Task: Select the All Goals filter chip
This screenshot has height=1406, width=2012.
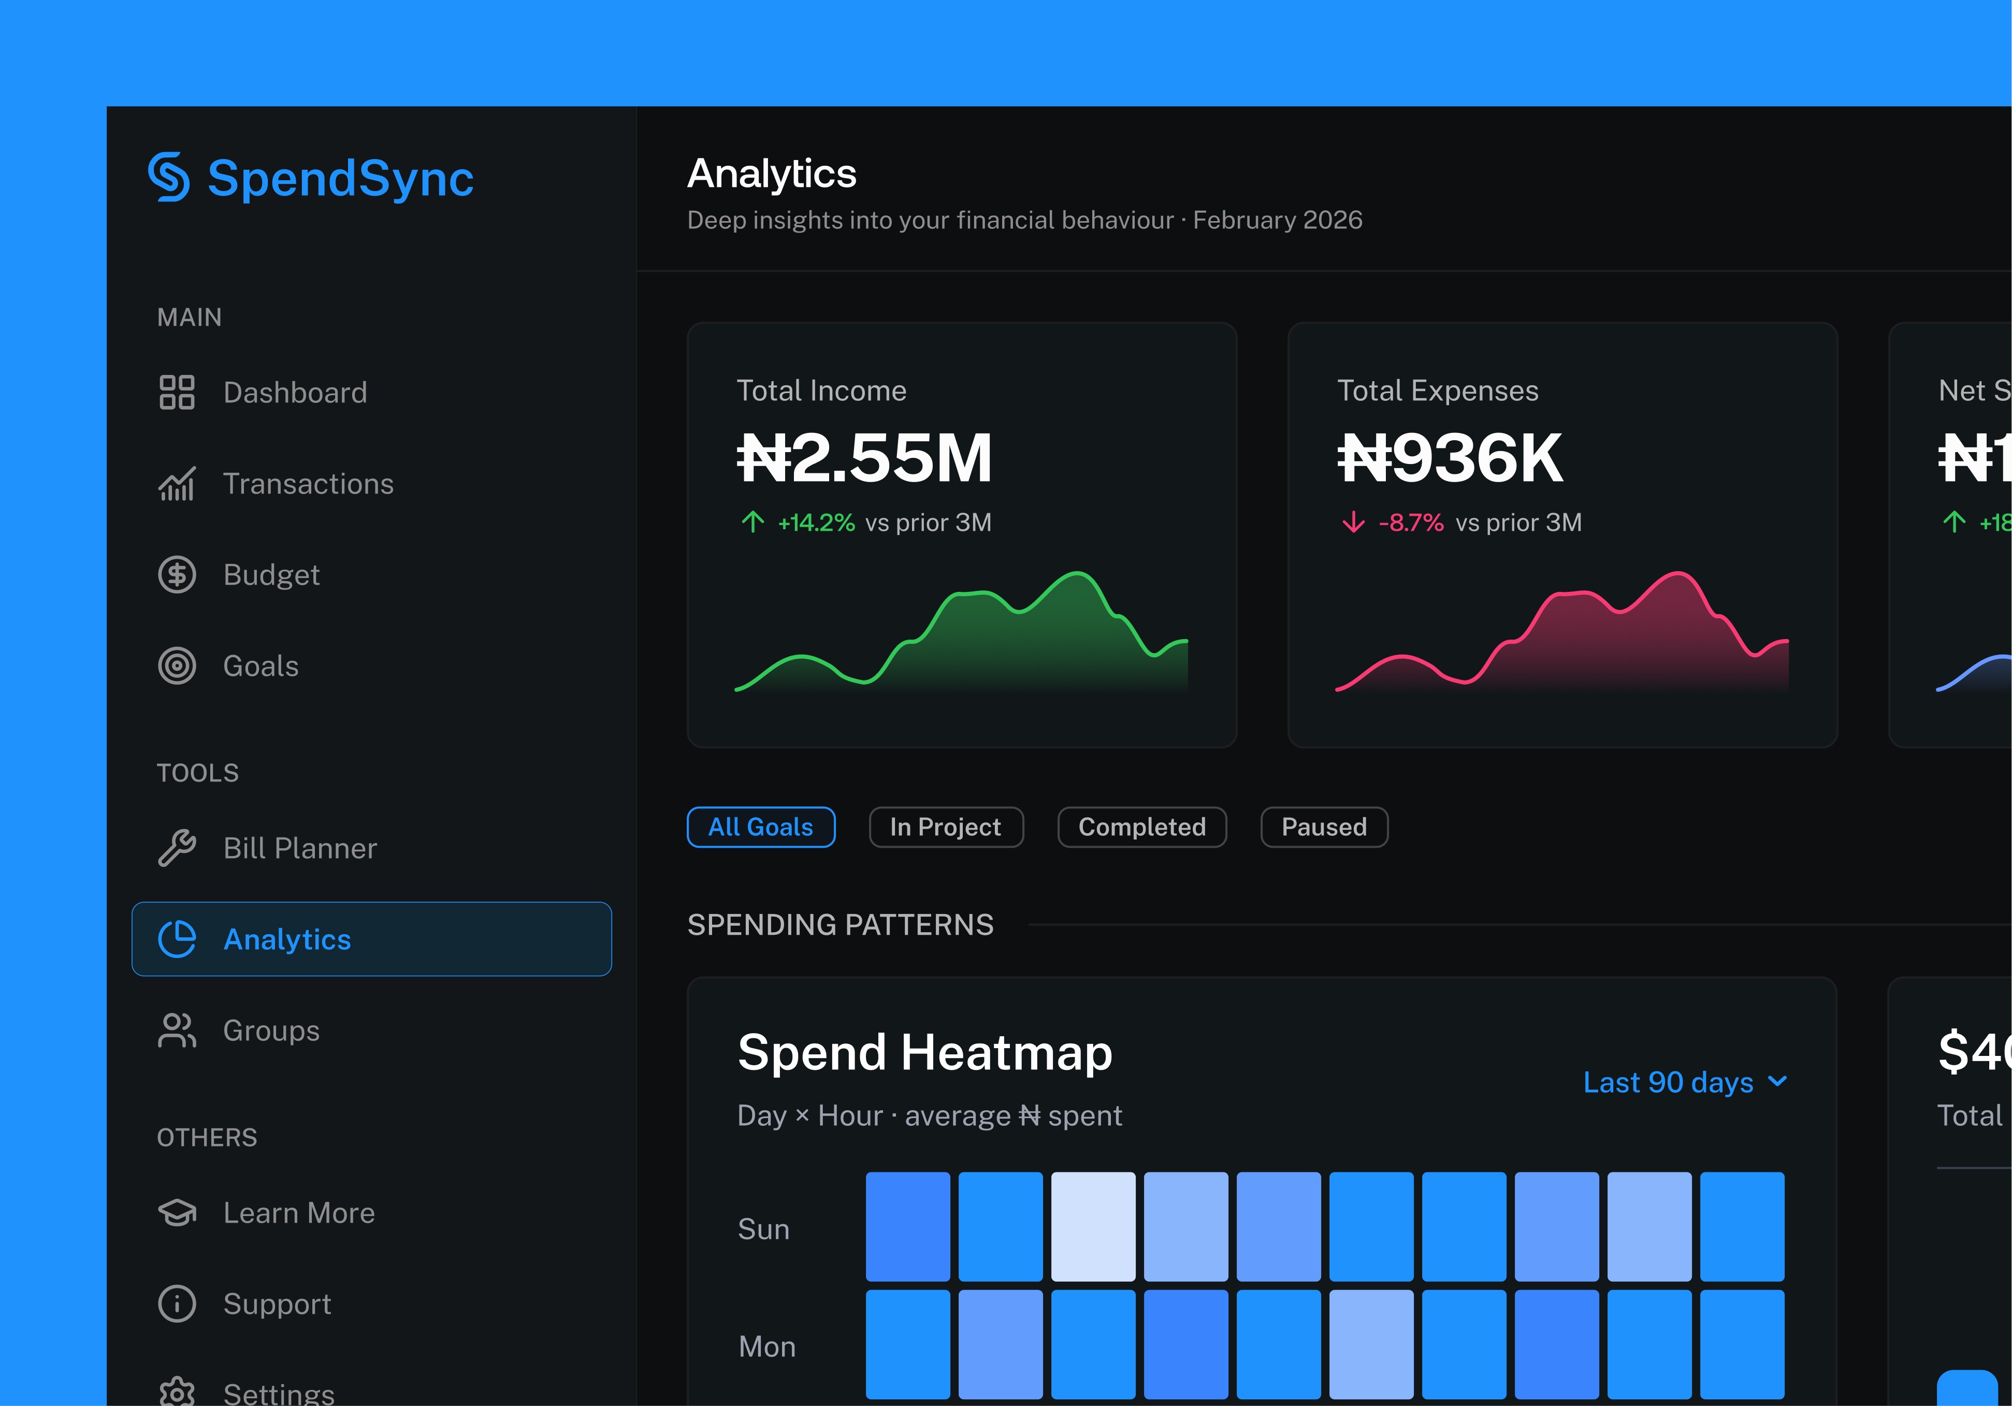Action: [761, 827]
